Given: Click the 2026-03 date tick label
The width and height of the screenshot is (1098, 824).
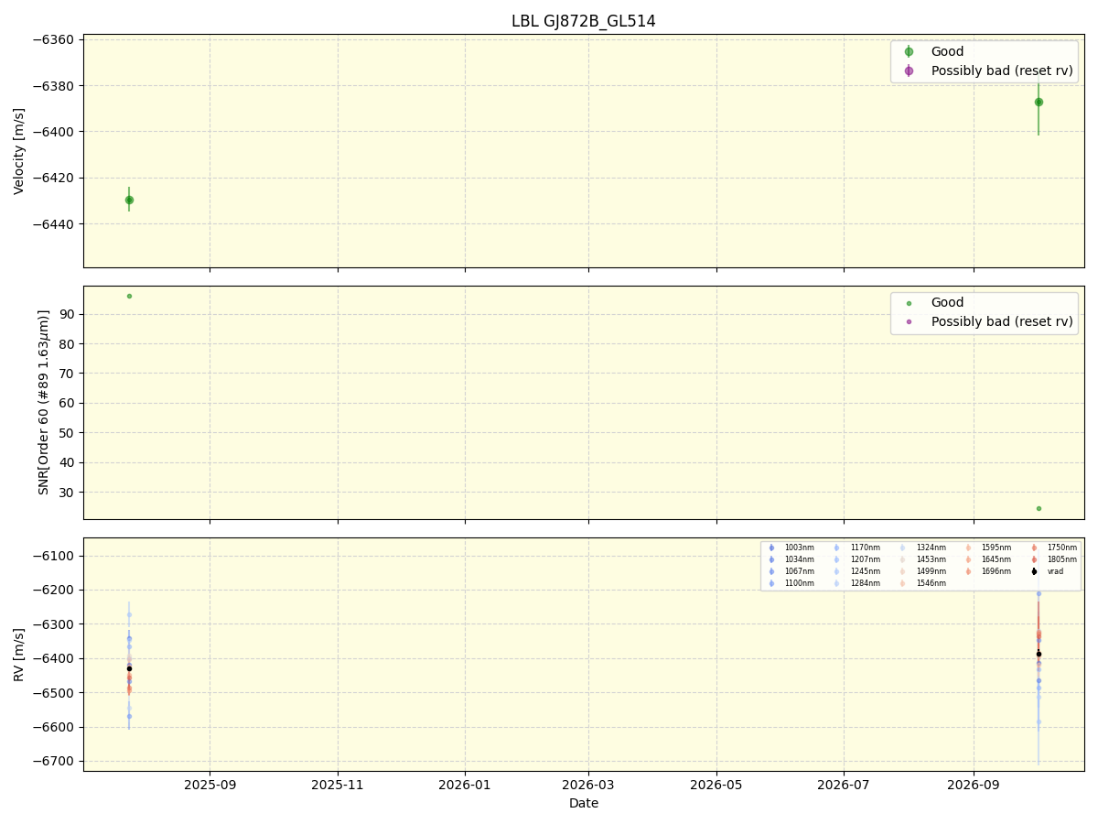Looking at the screenshot, I should click(x=588, y=785).
